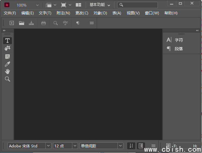Click the New Document icon in toolbar

coord(12,23)
